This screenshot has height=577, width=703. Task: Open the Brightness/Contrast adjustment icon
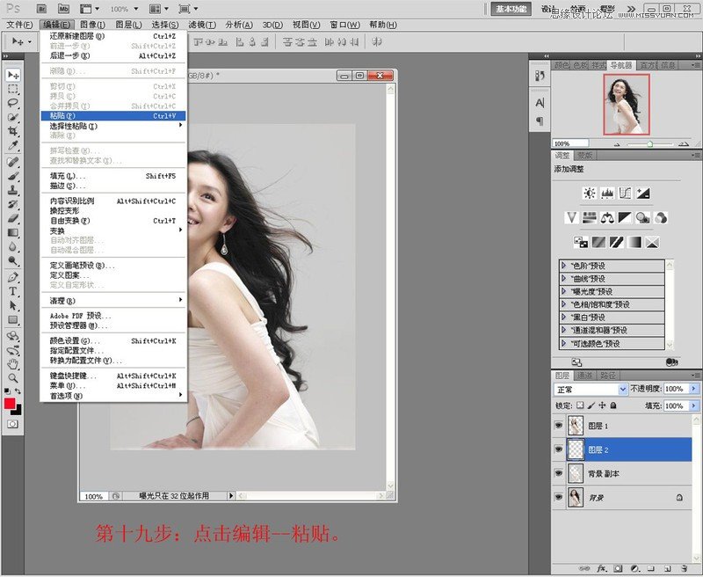click(589, 193)
